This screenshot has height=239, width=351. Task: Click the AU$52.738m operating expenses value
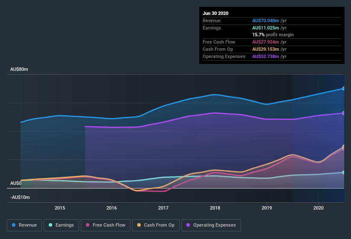click(x=265, y=56)
